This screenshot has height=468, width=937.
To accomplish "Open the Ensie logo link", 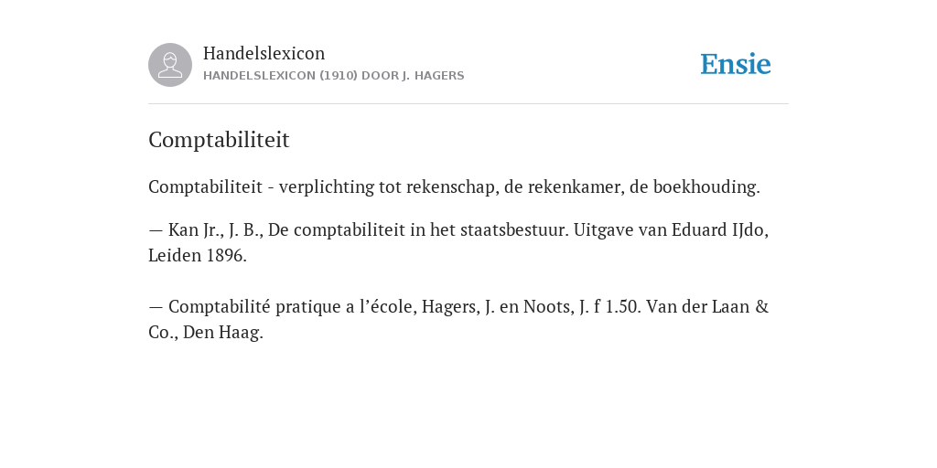I will tap(736, 64).
